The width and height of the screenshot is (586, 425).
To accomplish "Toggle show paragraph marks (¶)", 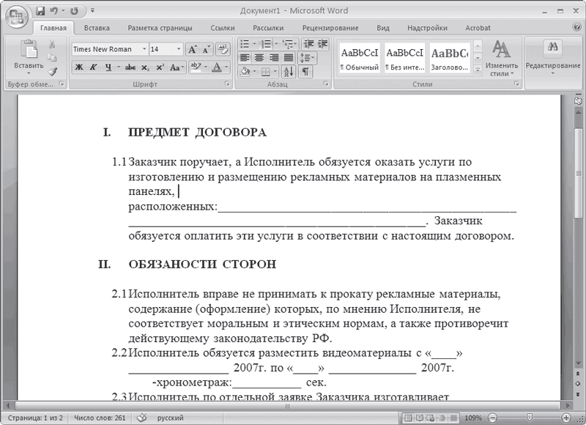I will tap(305, 71).
